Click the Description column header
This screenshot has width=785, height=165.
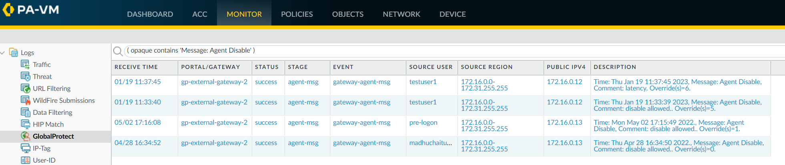click(x=614, y=67)
